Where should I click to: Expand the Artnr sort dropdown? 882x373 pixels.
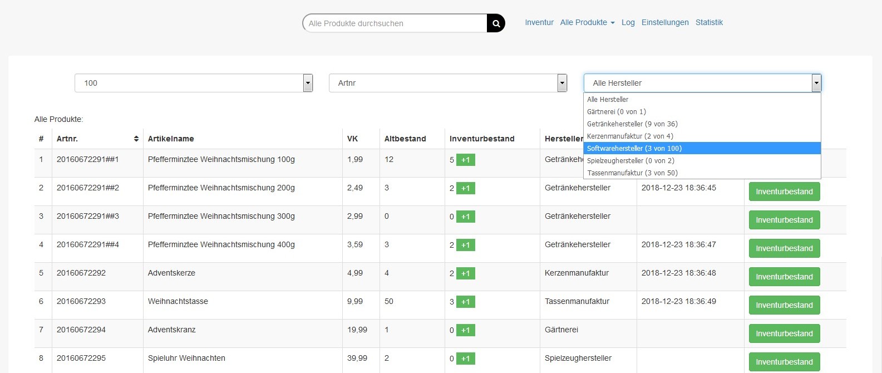(x=447, y=83)
